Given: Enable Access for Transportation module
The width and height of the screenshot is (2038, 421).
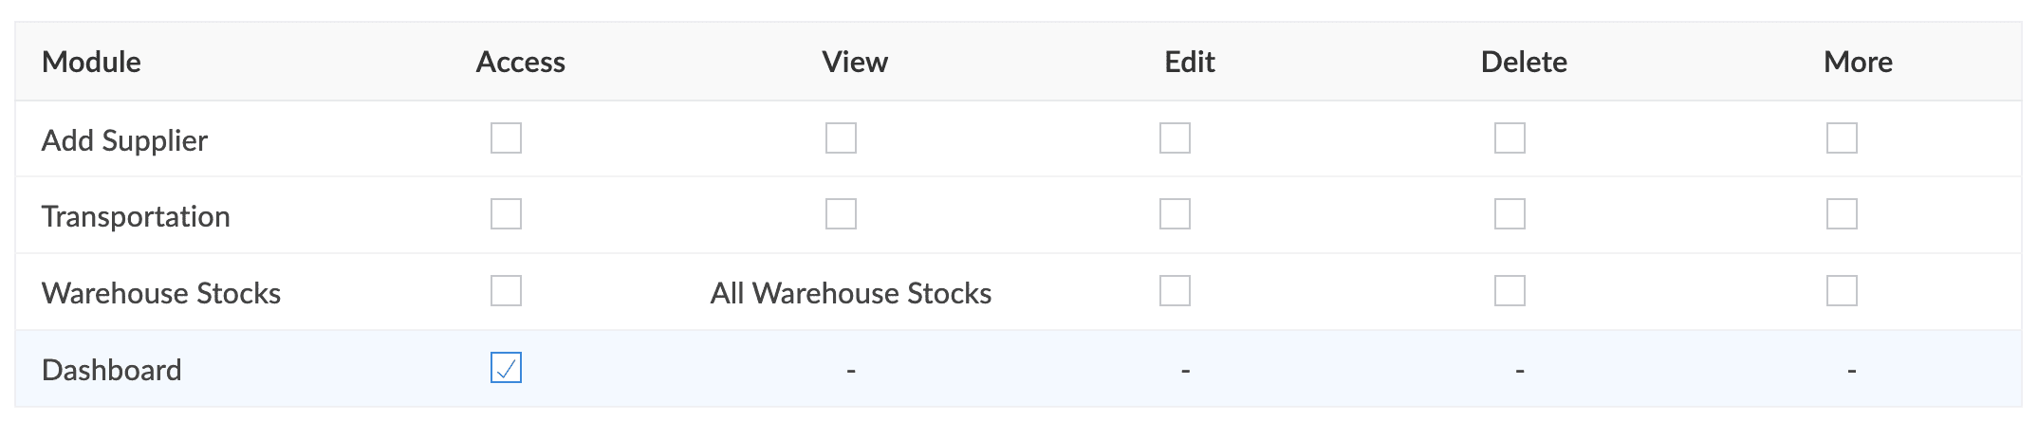Looking at the screenshot, I should [x=506, y=214].
